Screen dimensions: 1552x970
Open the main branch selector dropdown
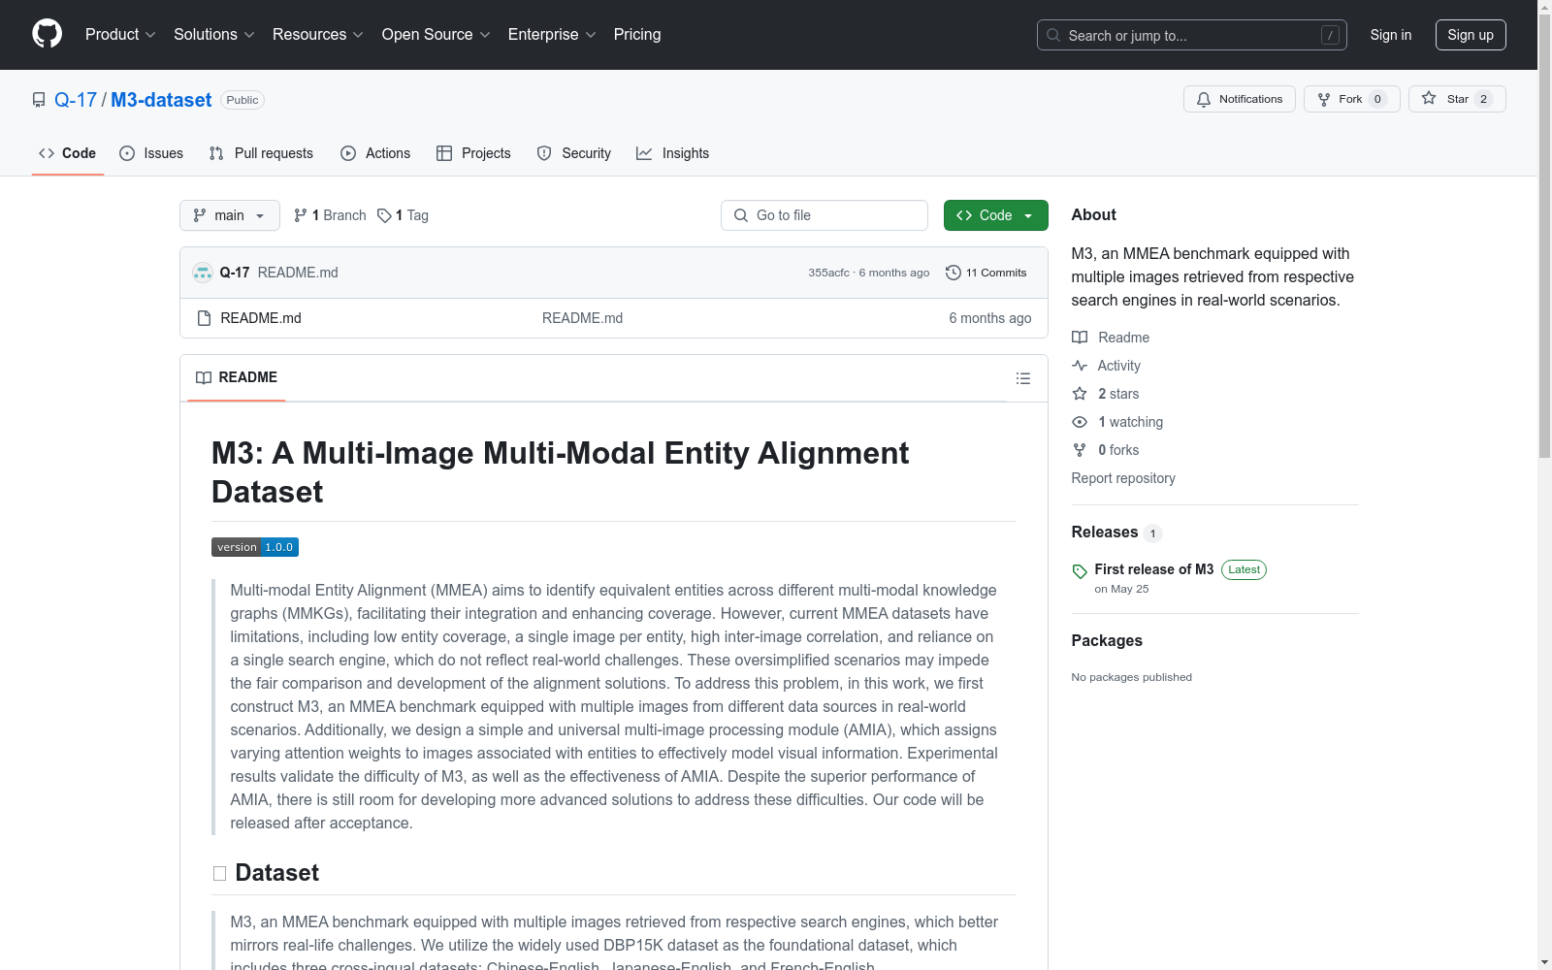pyautogui.click(x=230, y=215)
